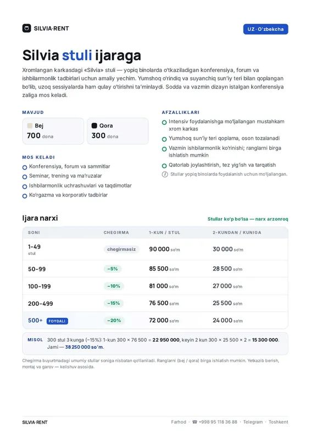Screen dimensions: 311x440
Task: Click the phone number +998 95 118 36 88
Action: pos(218,422)
